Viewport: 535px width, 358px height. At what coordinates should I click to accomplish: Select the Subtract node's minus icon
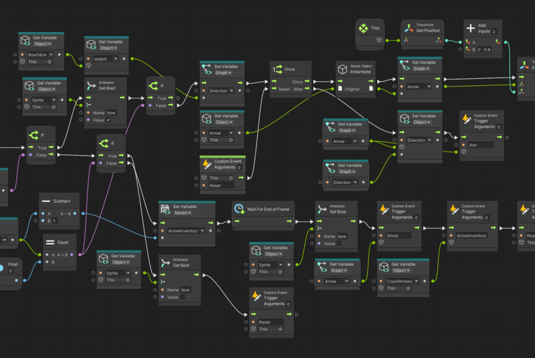coord(46,201)
